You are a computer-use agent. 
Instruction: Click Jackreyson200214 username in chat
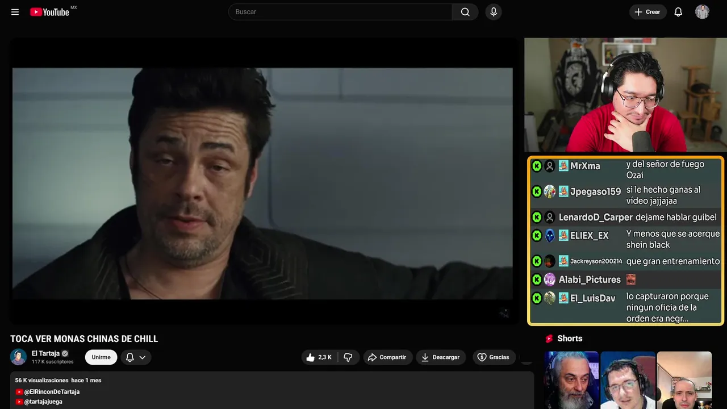596,261
